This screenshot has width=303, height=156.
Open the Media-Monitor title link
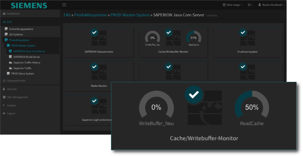coord(99,86)
